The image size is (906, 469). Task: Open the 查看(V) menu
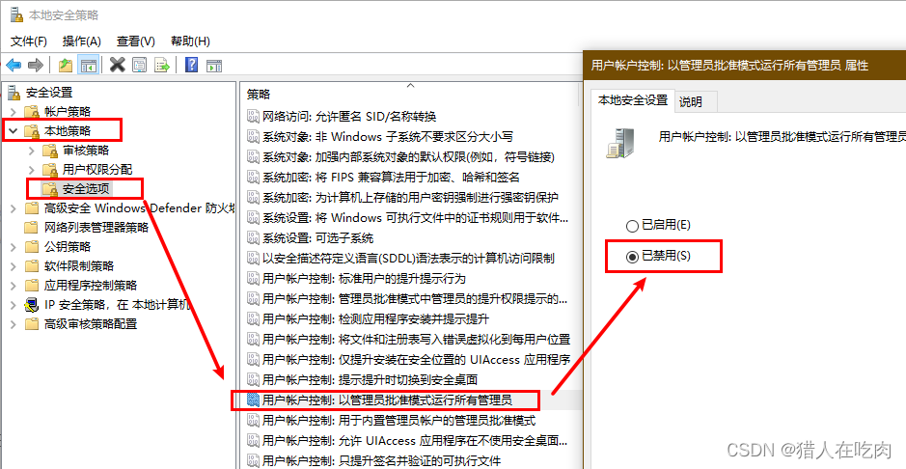click(x=136, y=41)
